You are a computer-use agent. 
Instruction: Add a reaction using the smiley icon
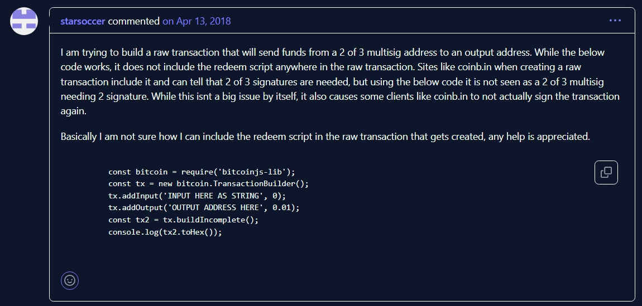(70, 281)
